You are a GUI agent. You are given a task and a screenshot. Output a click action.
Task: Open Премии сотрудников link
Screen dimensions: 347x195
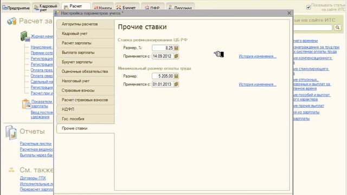coord(42,53)
